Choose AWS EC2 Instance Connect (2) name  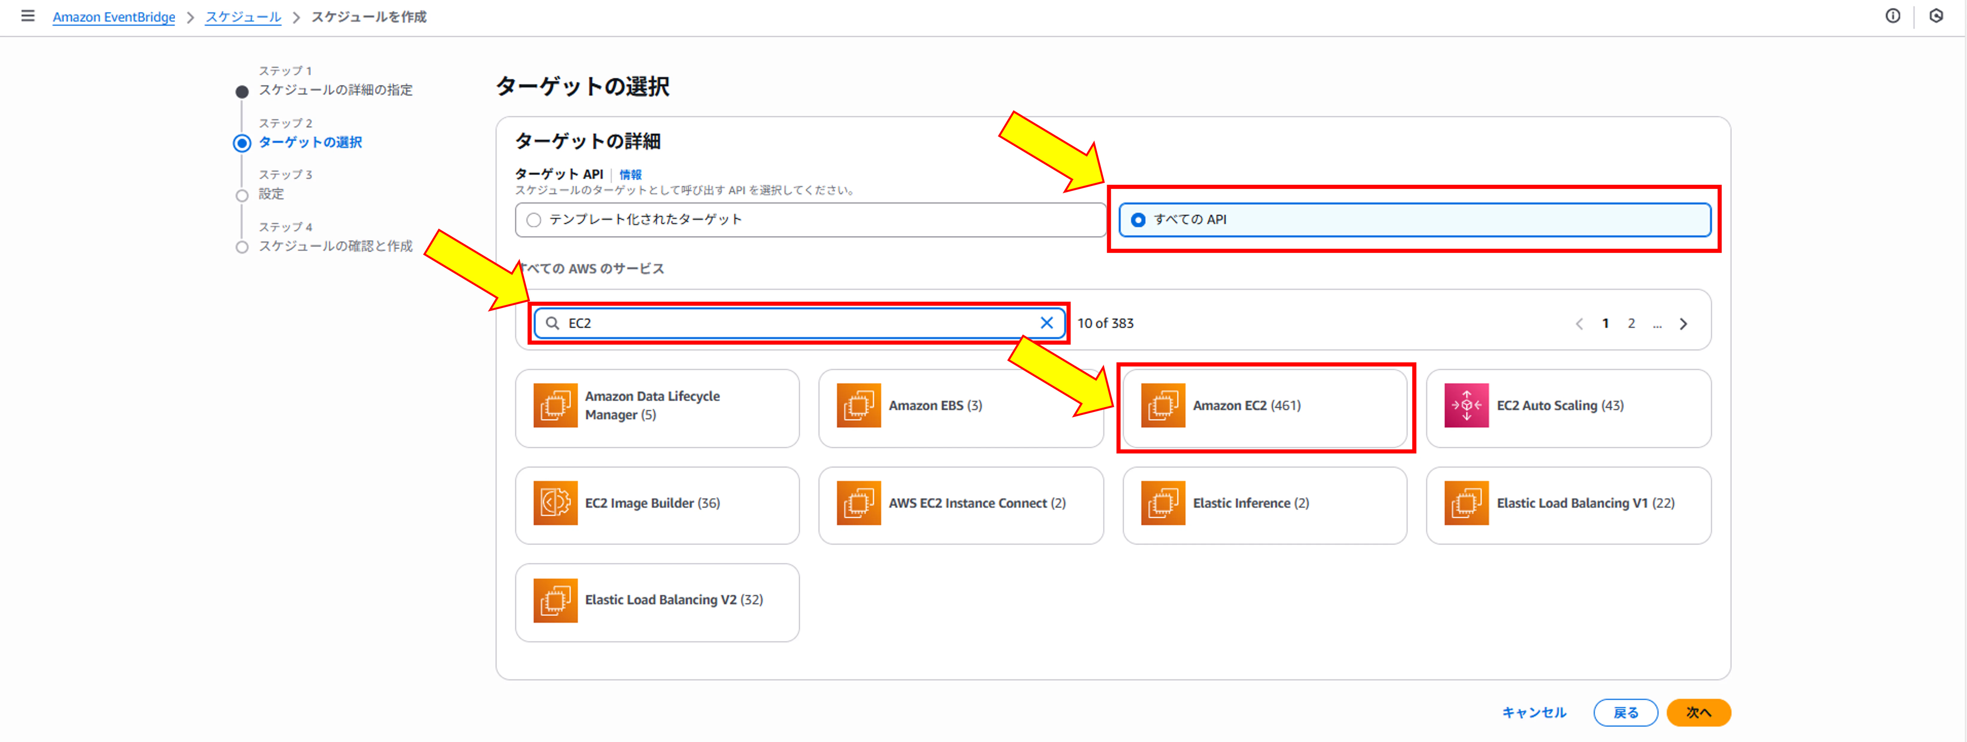tap(977, 503)
